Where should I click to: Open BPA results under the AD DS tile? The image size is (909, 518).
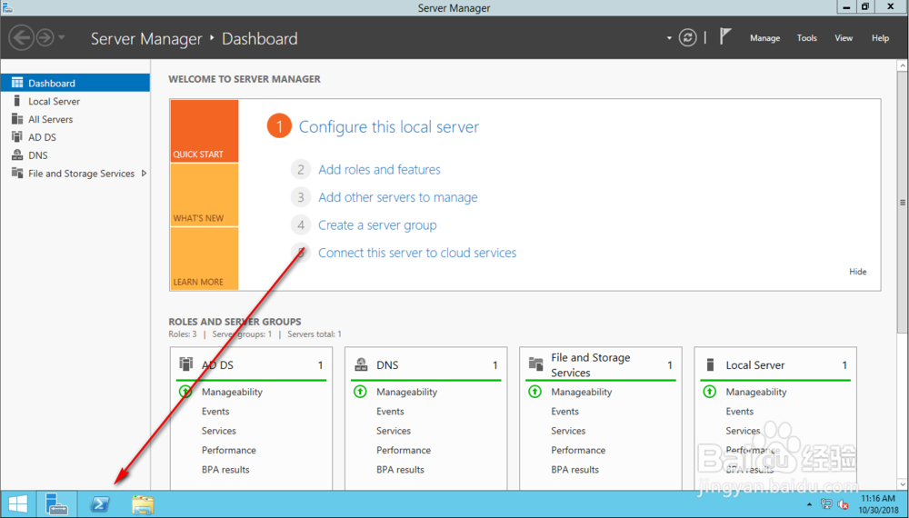225,470
